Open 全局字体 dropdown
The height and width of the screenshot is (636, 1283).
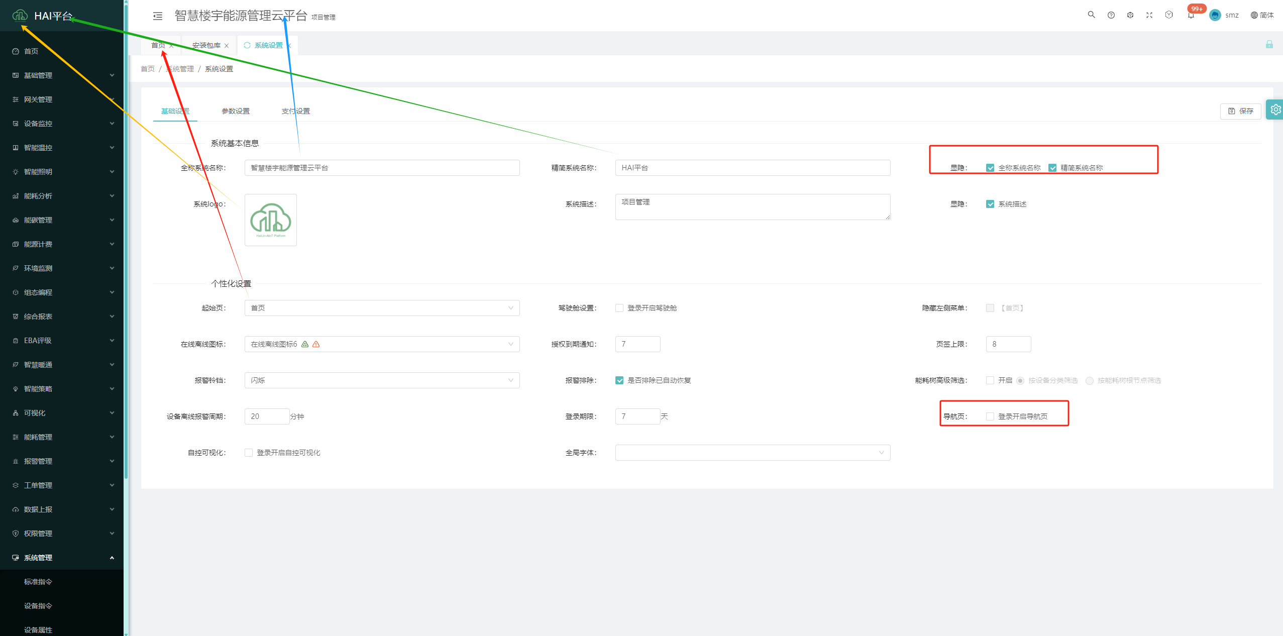pyautogui.click(x=753, y=453)
